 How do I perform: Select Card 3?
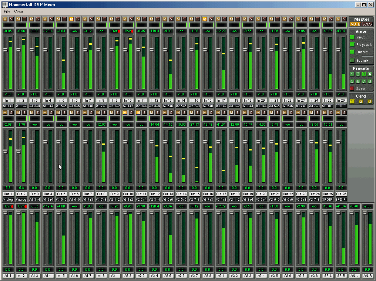pos(370,101)
